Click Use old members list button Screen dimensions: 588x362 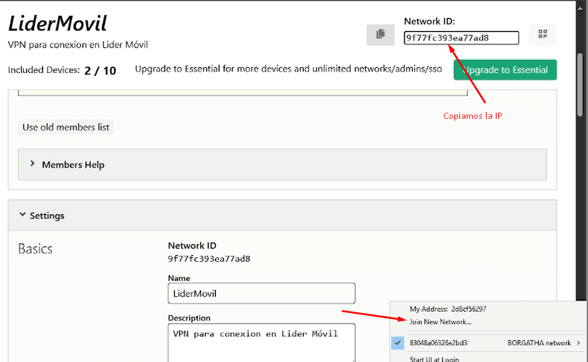coord(66,127)
